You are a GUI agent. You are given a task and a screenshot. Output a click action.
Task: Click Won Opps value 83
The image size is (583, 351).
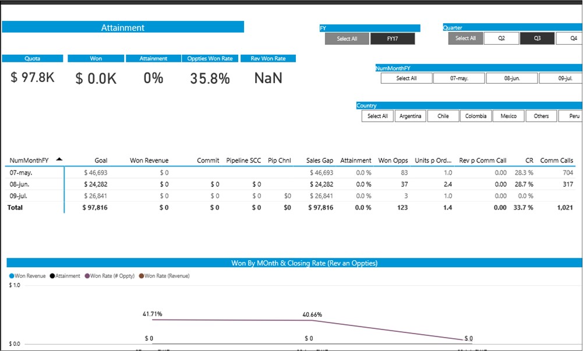pyautogui.click(x=404, y=173)
